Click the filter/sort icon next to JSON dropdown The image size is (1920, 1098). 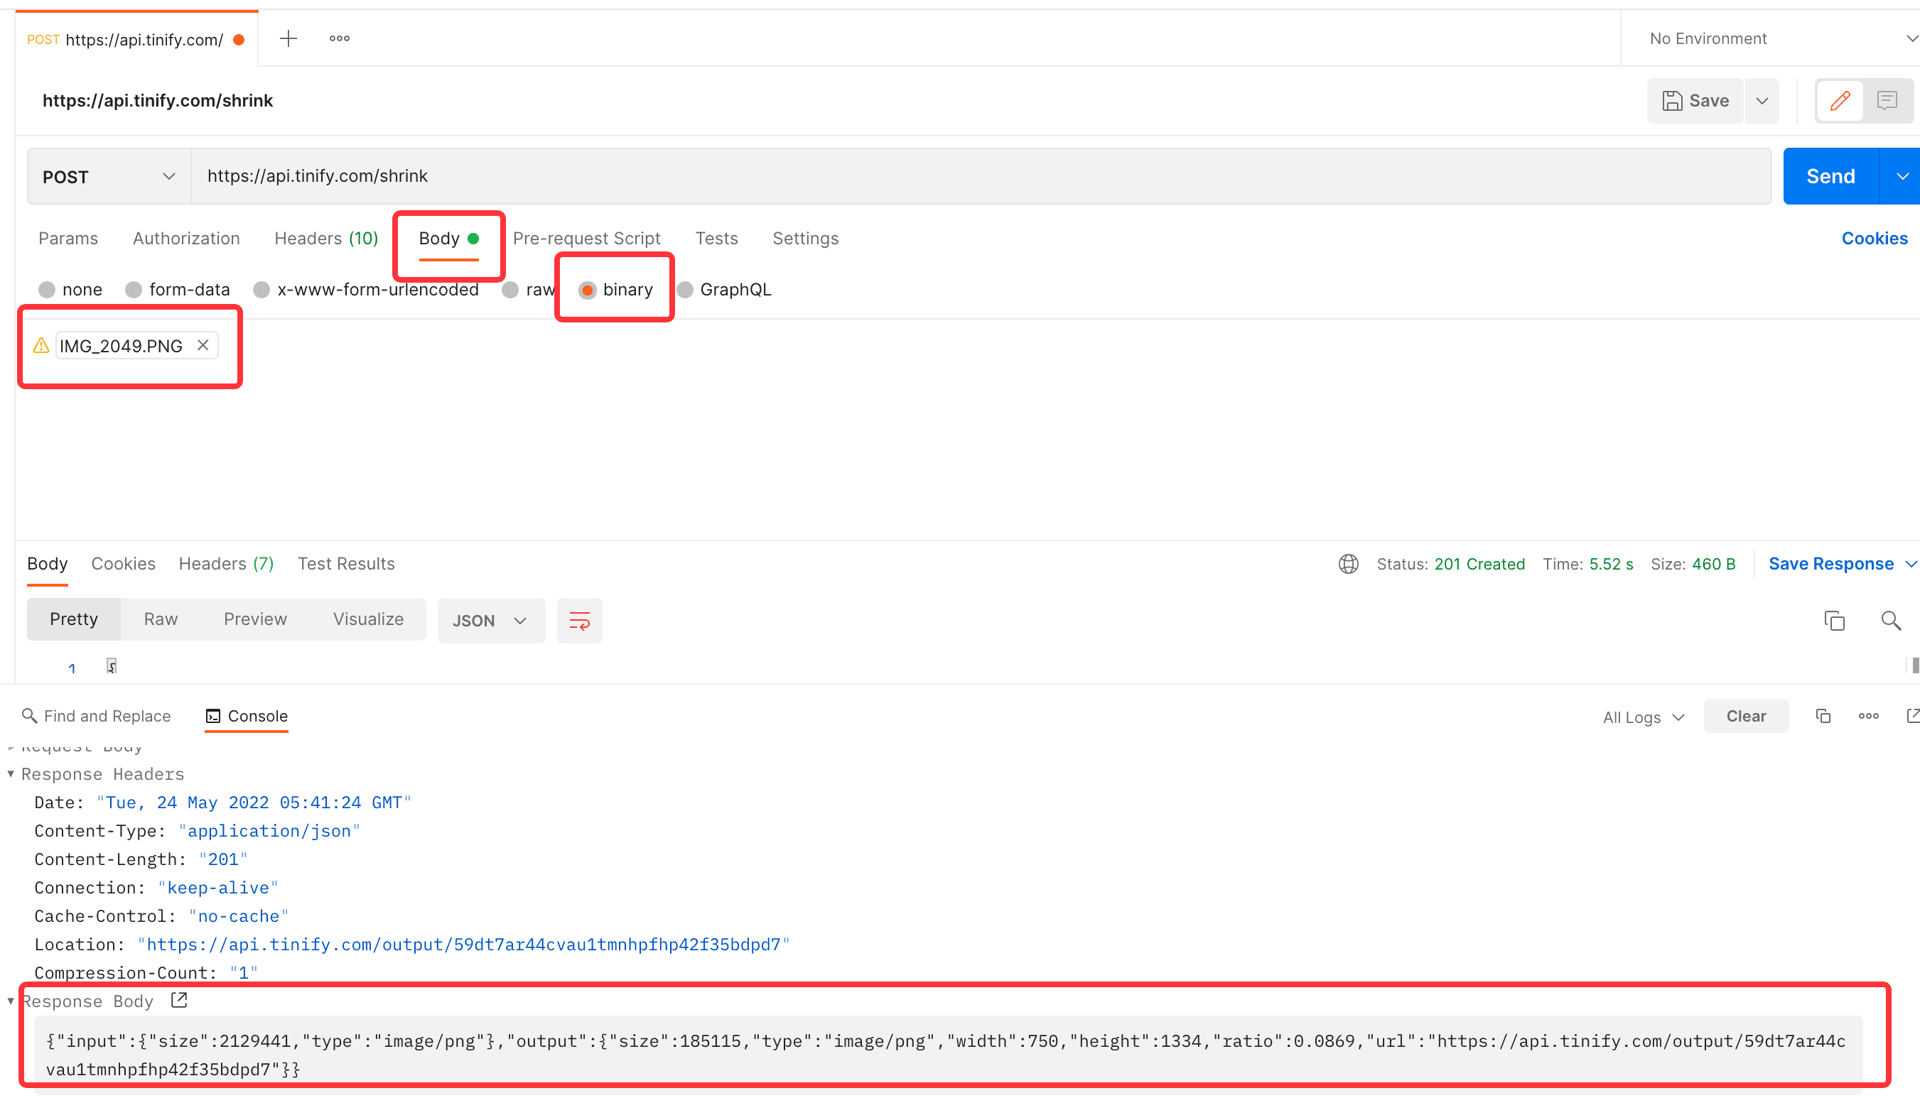(x=576, y=619)
